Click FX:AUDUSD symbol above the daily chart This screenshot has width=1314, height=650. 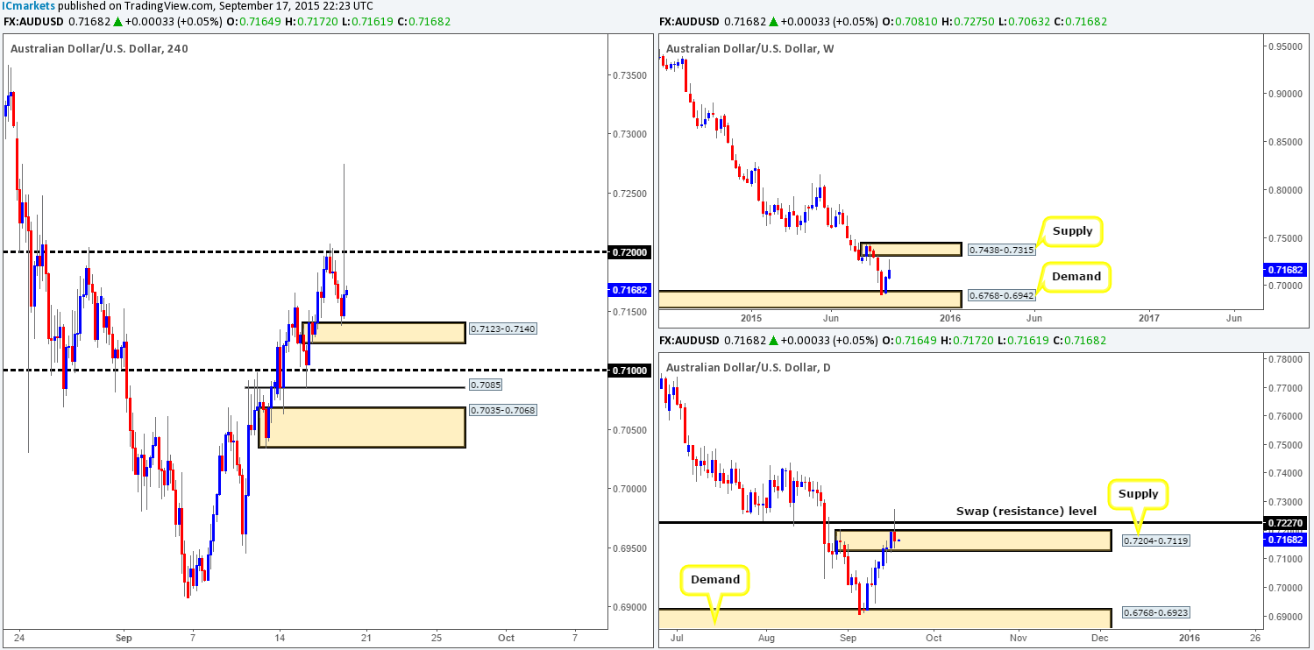click(x=688, y=340)
